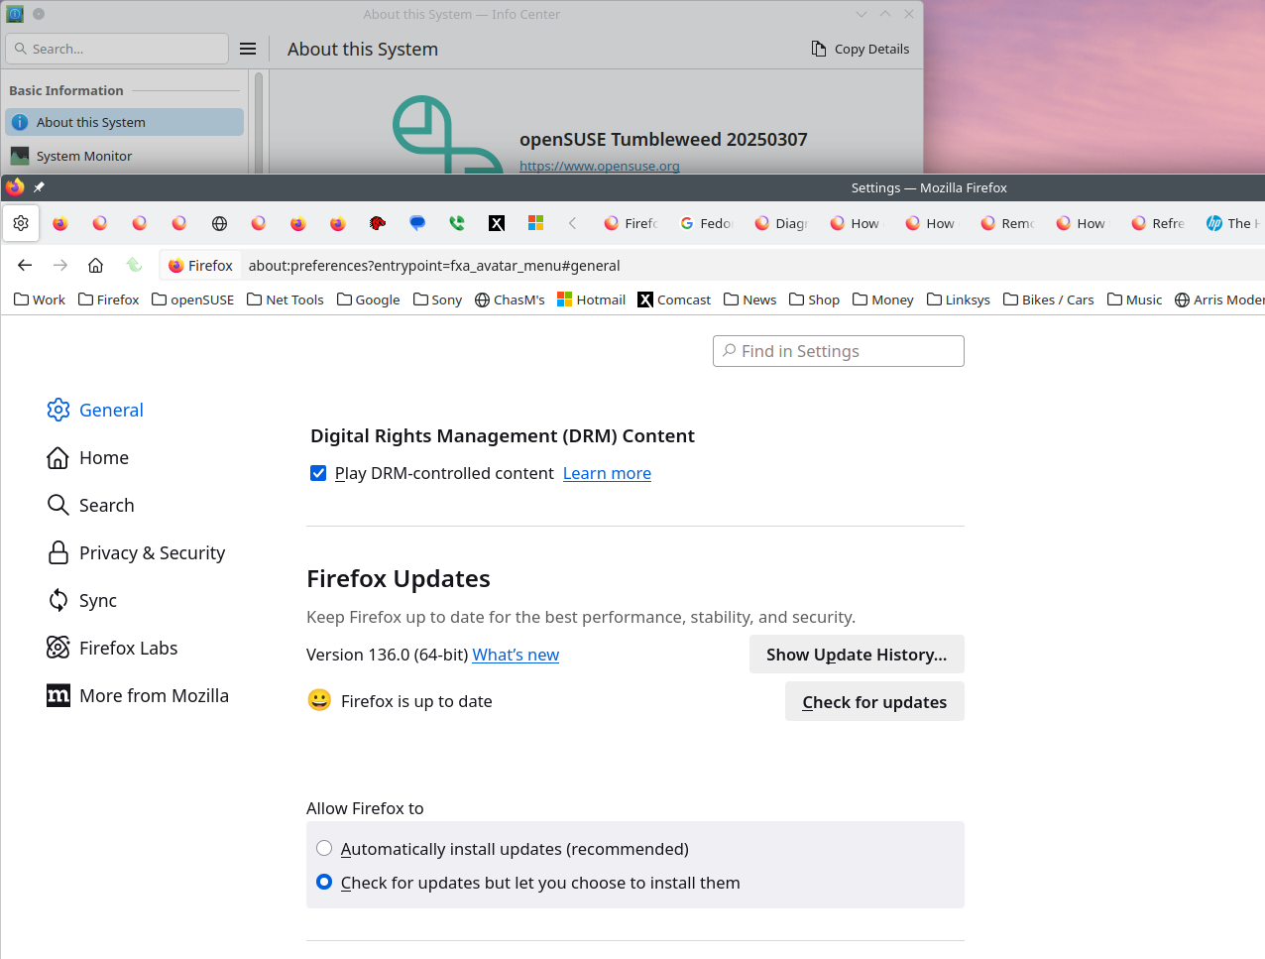Expand the Music bookmarks folder
This screenshot has width=1265, height=959.
(1135, 300)
